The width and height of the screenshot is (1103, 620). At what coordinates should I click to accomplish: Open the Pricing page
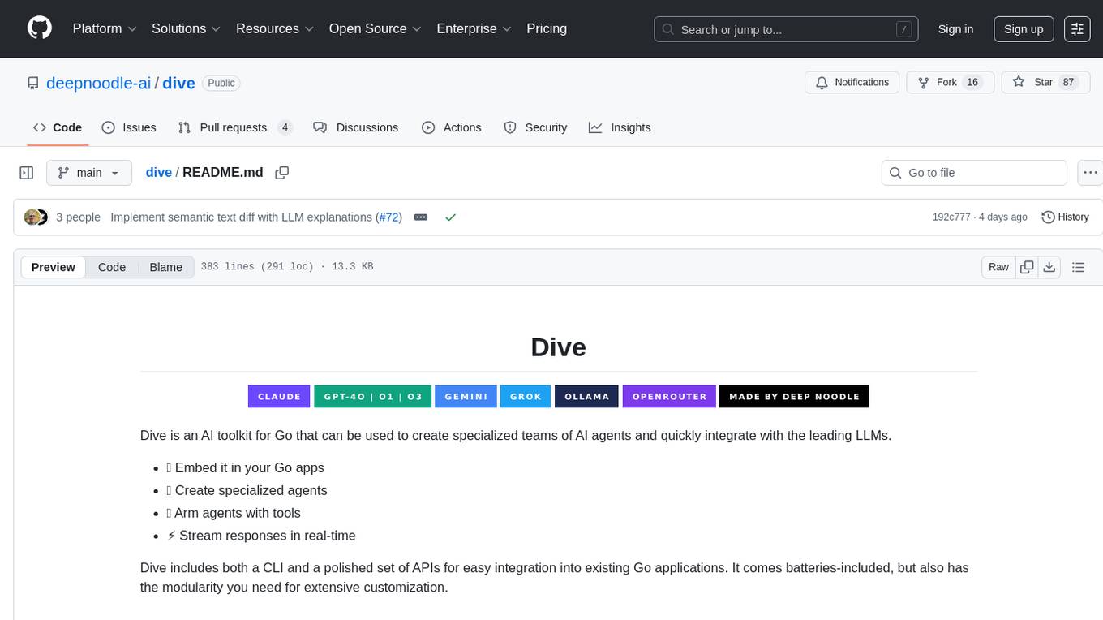[547, 28]
